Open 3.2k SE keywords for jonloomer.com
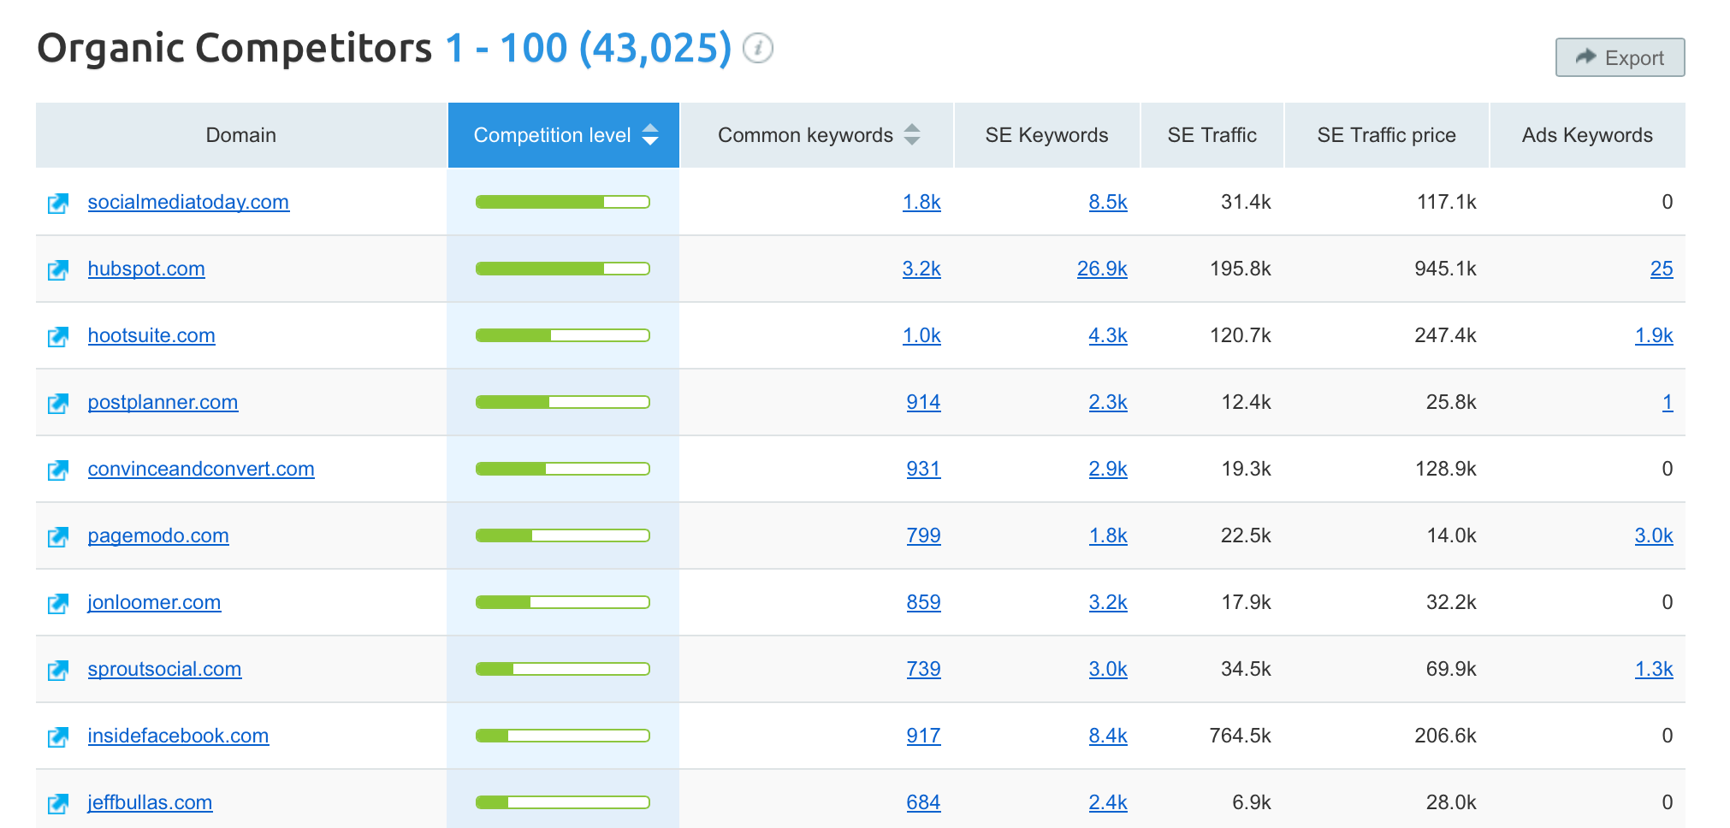The height and width of the screenshot is (828, 1730). [x=1108, y=602]
